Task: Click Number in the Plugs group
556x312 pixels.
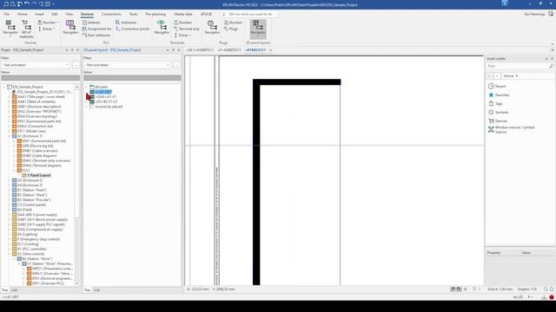Action: (x=233, y=23)
